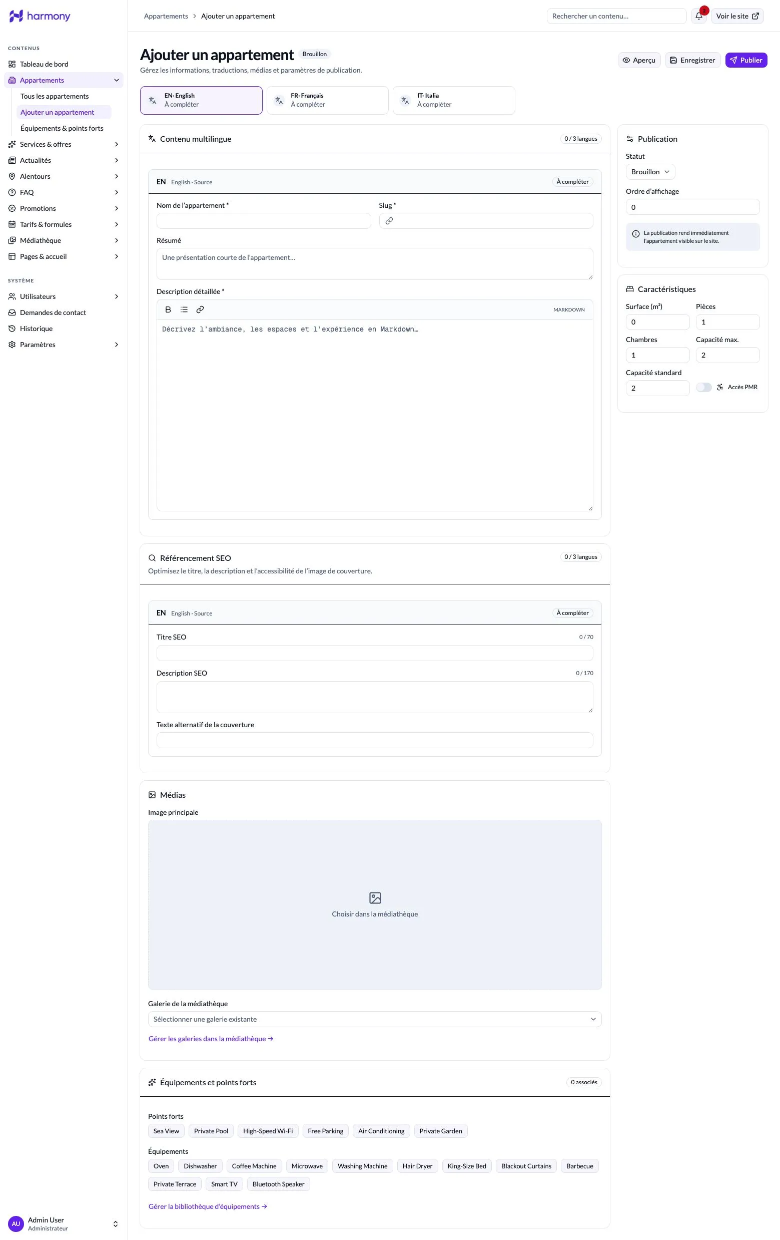The height and width of the screenshot is (1240, 780).
Task: Click the Tarifs & formules calendar icon
Action: pos(13,224)
